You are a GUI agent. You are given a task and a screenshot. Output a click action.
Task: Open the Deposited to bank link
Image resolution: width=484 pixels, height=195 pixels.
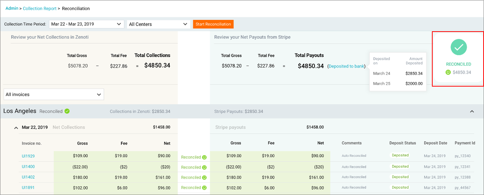coord(347,66)
